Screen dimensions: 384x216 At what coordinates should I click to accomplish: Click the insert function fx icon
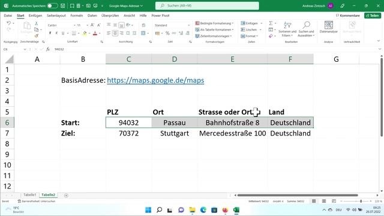pyautogui.click(x=48, y=49)
